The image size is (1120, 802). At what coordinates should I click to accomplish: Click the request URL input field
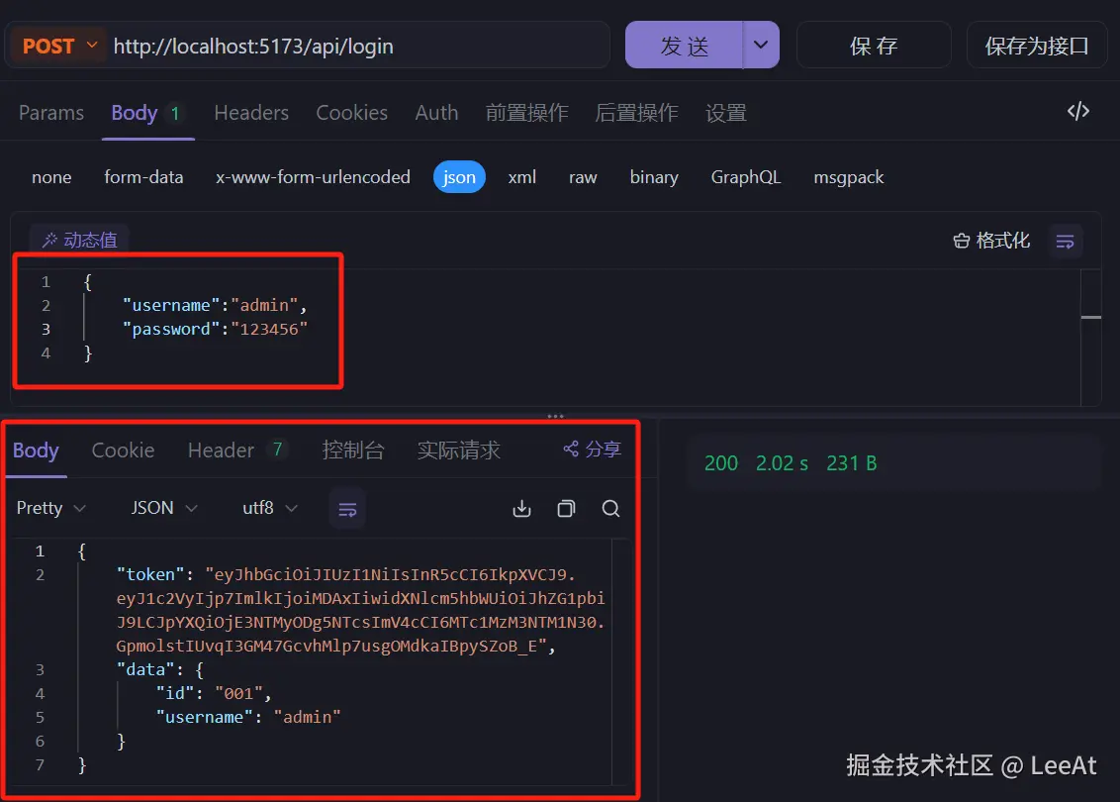coord(360,46)
